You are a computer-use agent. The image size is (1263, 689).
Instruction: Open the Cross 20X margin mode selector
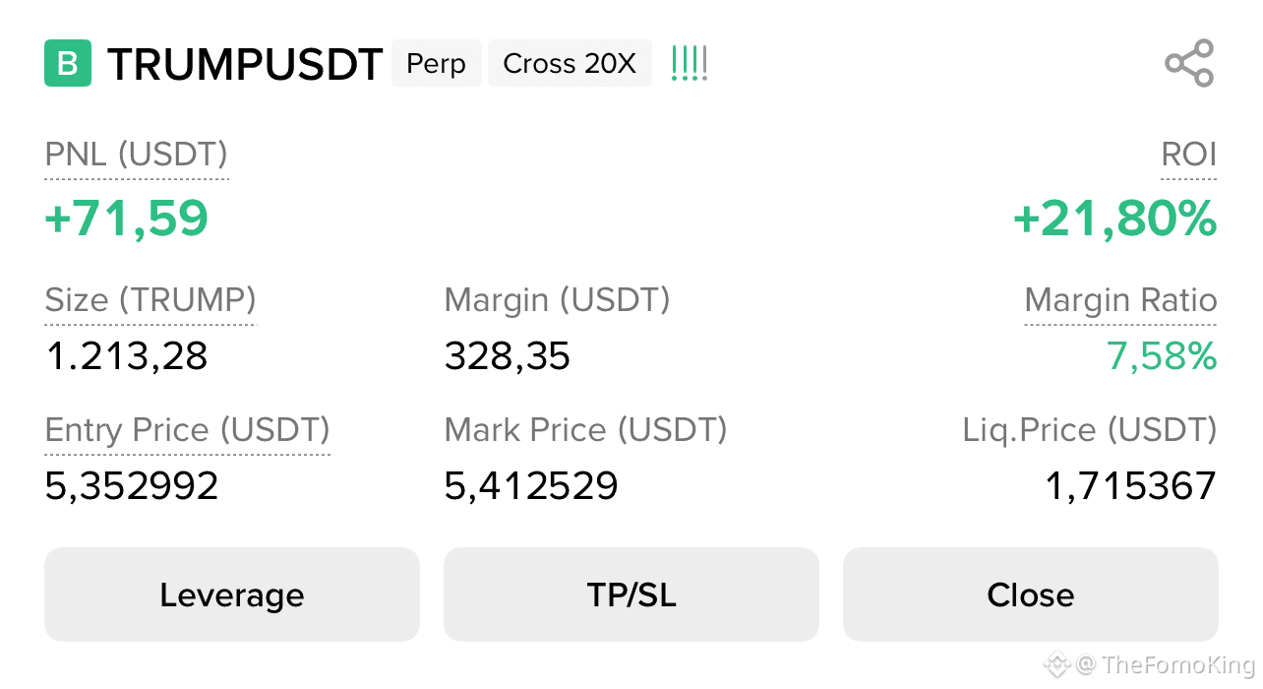[570, 63]
